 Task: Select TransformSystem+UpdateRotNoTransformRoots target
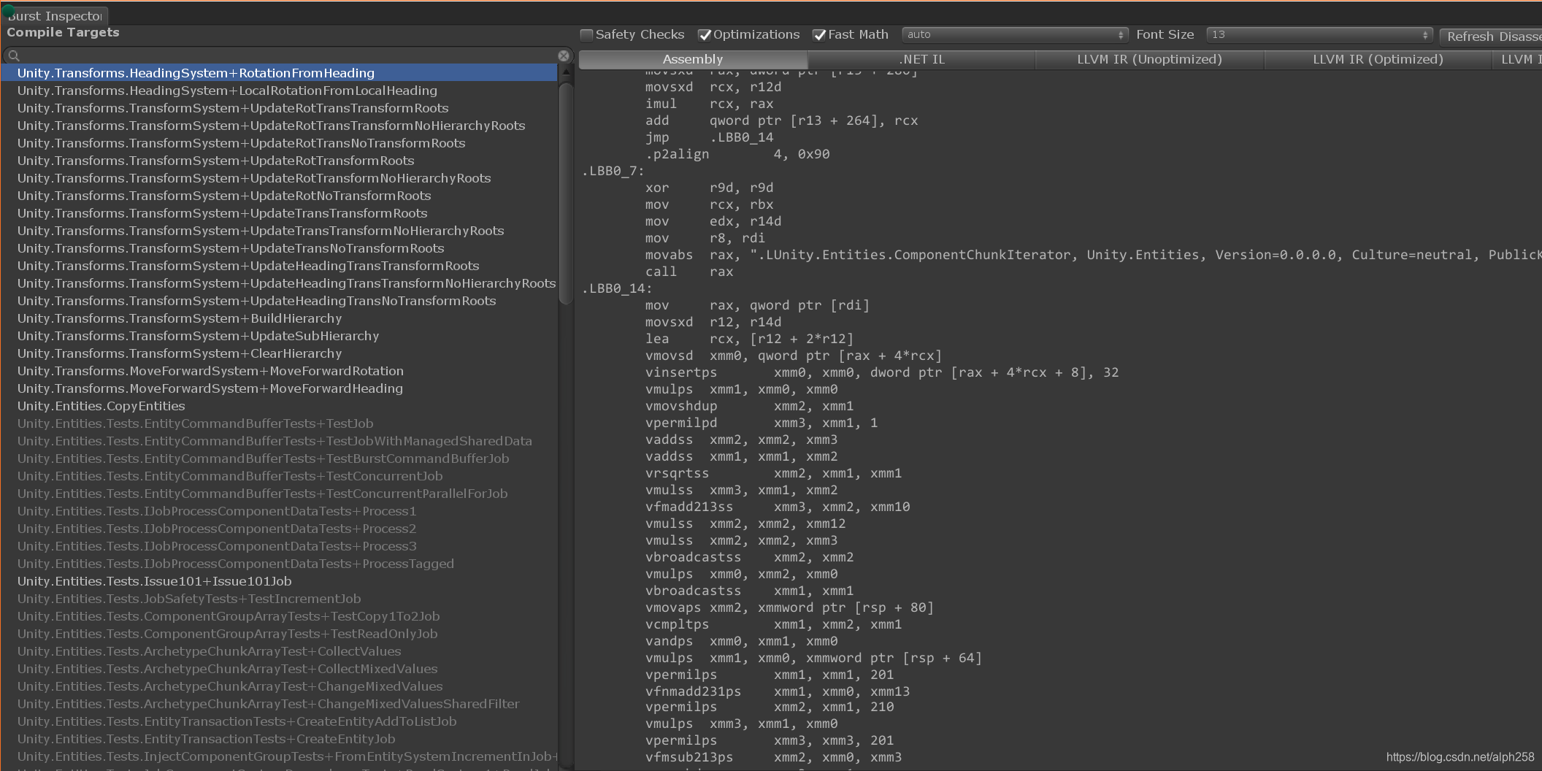(279, 196)
